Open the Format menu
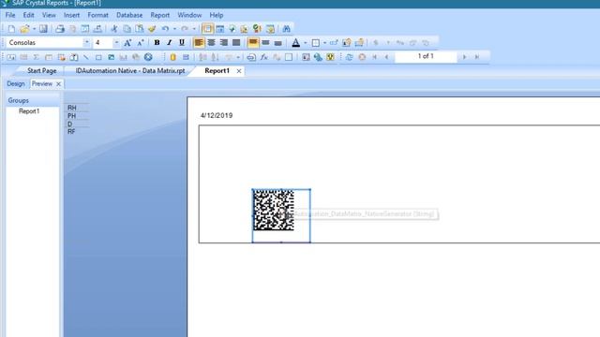600x337 pixels. pos(97,15)
